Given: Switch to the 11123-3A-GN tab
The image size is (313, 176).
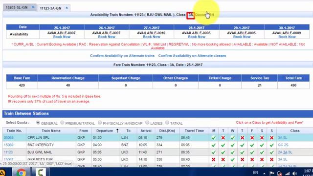Looking at the screenshot, I should (x=50, y=8).
